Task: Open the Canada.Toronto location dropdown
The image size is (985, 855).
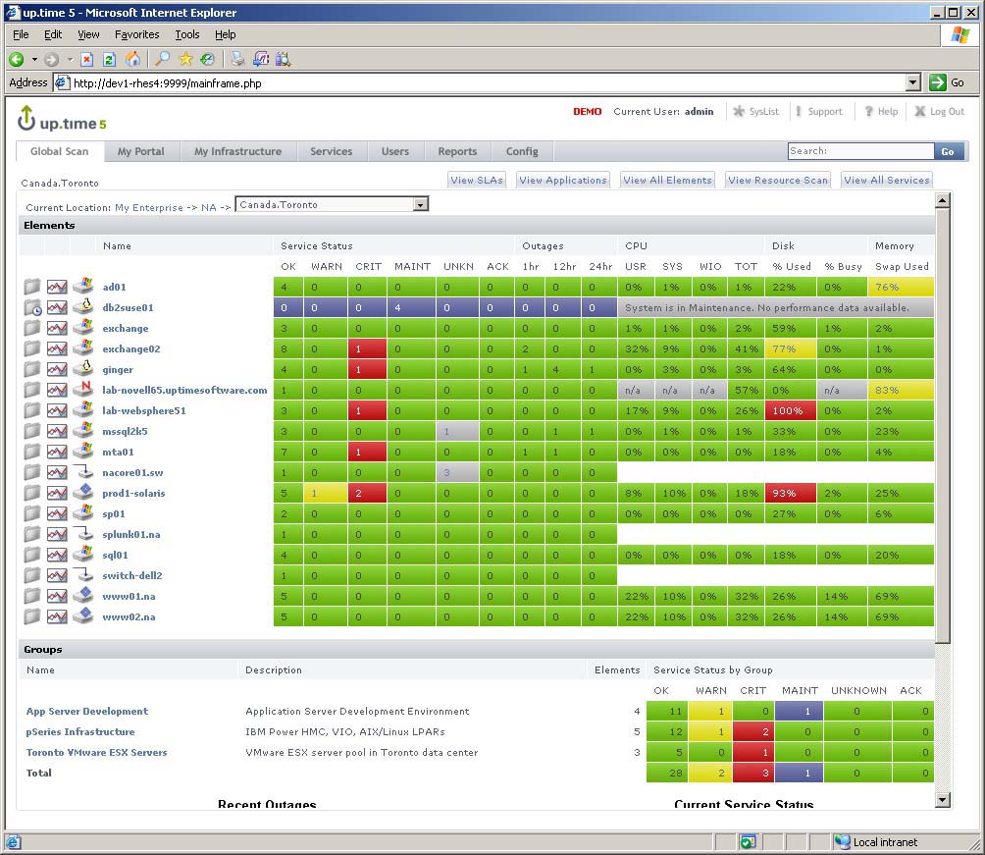Action: (332, 204)
